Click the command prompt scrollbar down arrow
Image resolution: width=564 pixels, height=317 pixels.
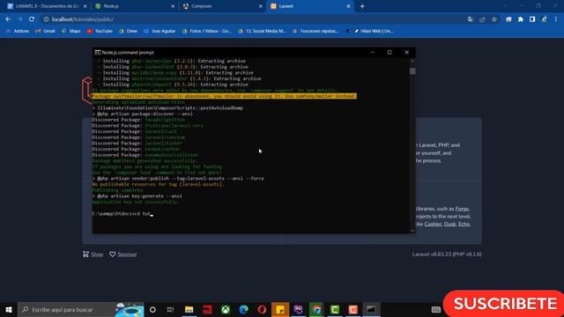click(412, 231)
